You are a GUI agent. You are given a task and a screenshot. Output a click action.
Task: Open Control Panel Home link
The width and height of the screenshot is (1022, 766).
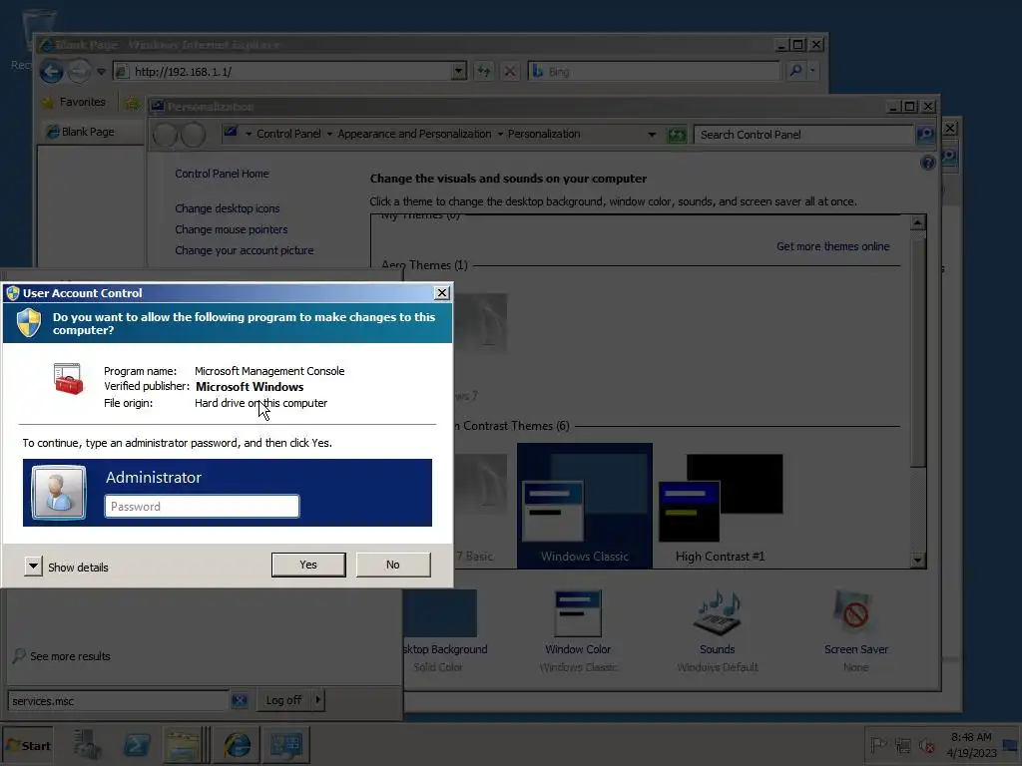222,174
